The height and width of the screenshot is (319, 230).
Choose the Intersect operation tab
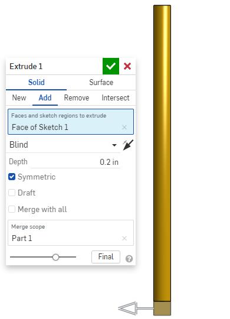(x=116, y=98)
